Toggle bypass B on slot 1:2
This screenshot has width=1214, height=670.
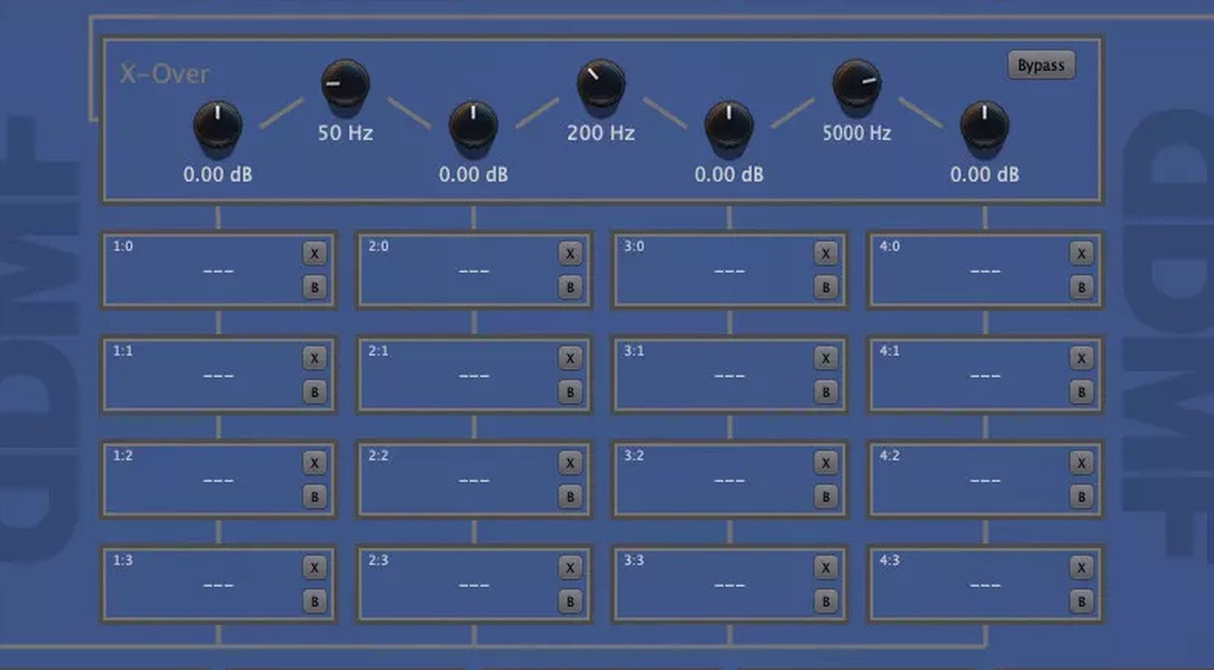(315, 497)
